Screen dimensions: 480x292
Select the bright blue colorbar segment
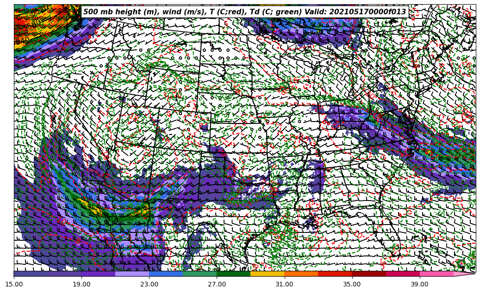(x=166, y=274)
